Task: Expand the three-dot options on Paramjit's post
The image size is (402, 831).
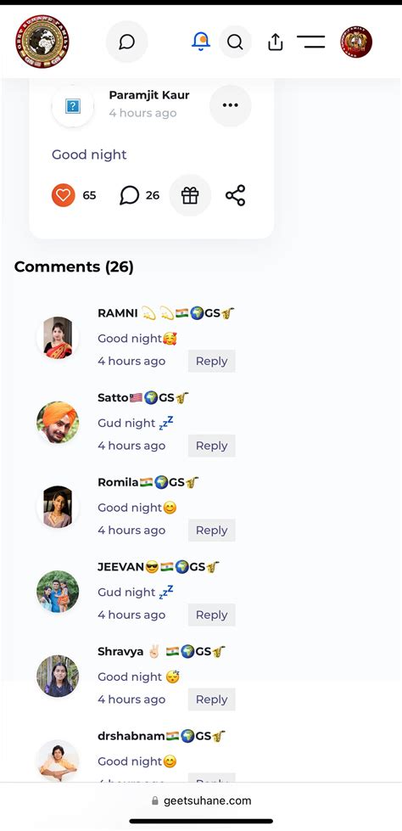Action: click(x=231, y=105)
